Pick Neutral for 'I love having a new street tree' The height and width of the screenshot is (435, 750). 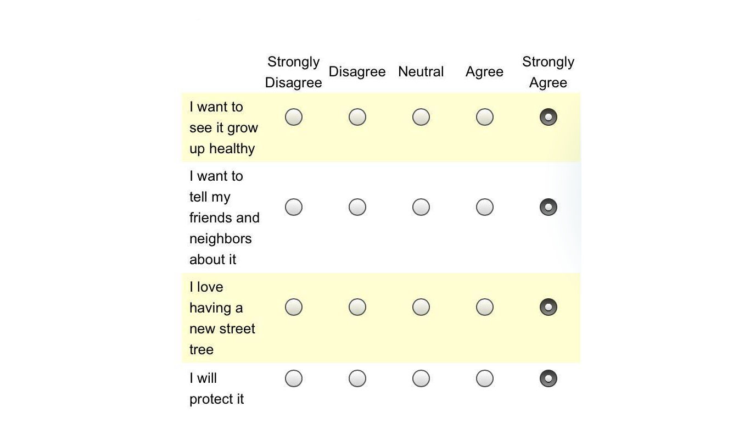pyautogui.click(x=421, y=307)
